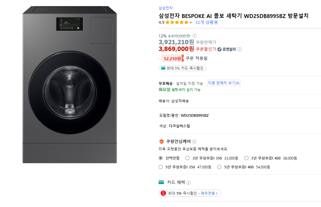The height and width of the screenshot is (207, 321).
Task: Select the 5년 무상보증 400 54,000원 option
Action: (x=219, y=167)
